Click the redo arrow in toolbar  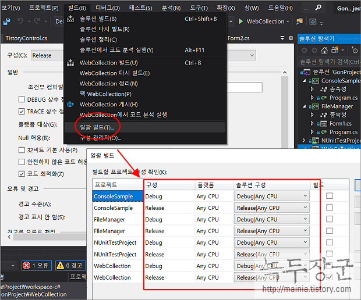37,22
